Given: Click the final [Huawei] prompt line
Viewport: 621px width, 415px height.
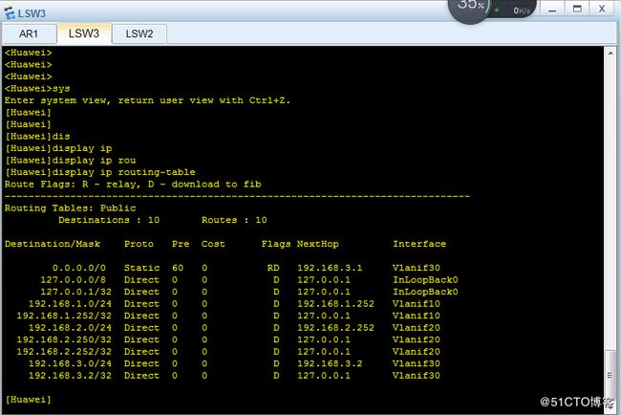Looking at the screenshot, I should click(28, 400).
